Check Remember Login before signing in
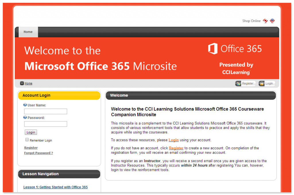 (x=27, y=140)
